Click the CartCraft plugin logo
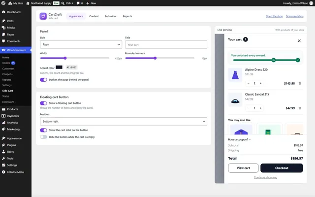The image size is (315, 197). tap(43, 16)
